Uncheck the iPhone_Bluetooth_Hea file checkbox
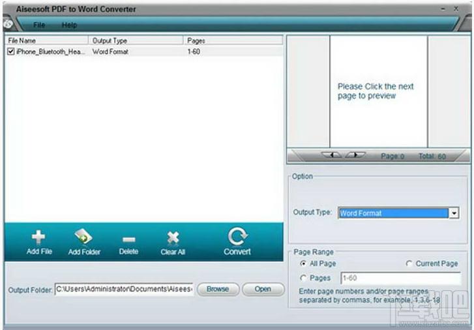The width and height of the screenshot is (474, 330). pyautogui.click(x=11, y=52)
